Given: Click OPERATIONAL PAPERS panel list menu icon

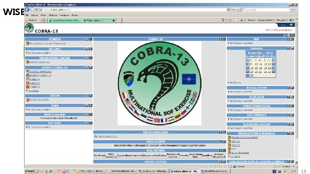Looking at the screenshot, I should click(90, 58).
